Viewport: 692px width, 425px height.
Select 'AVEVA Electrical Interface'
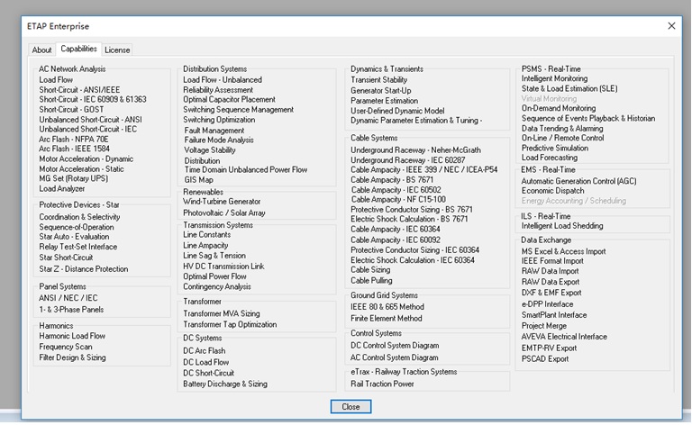[564, 337]
